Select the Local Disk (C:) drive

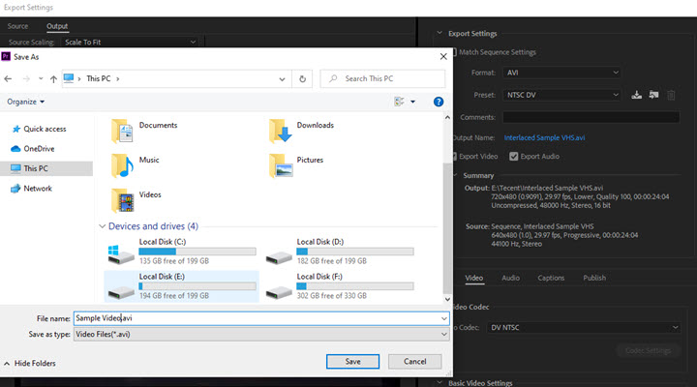point(181,252)
